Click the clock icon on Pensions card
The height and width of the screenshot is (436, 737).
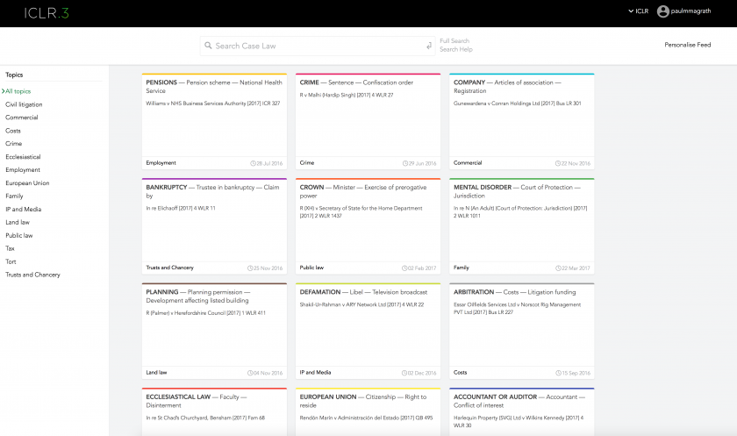click(x=251, y=163)
